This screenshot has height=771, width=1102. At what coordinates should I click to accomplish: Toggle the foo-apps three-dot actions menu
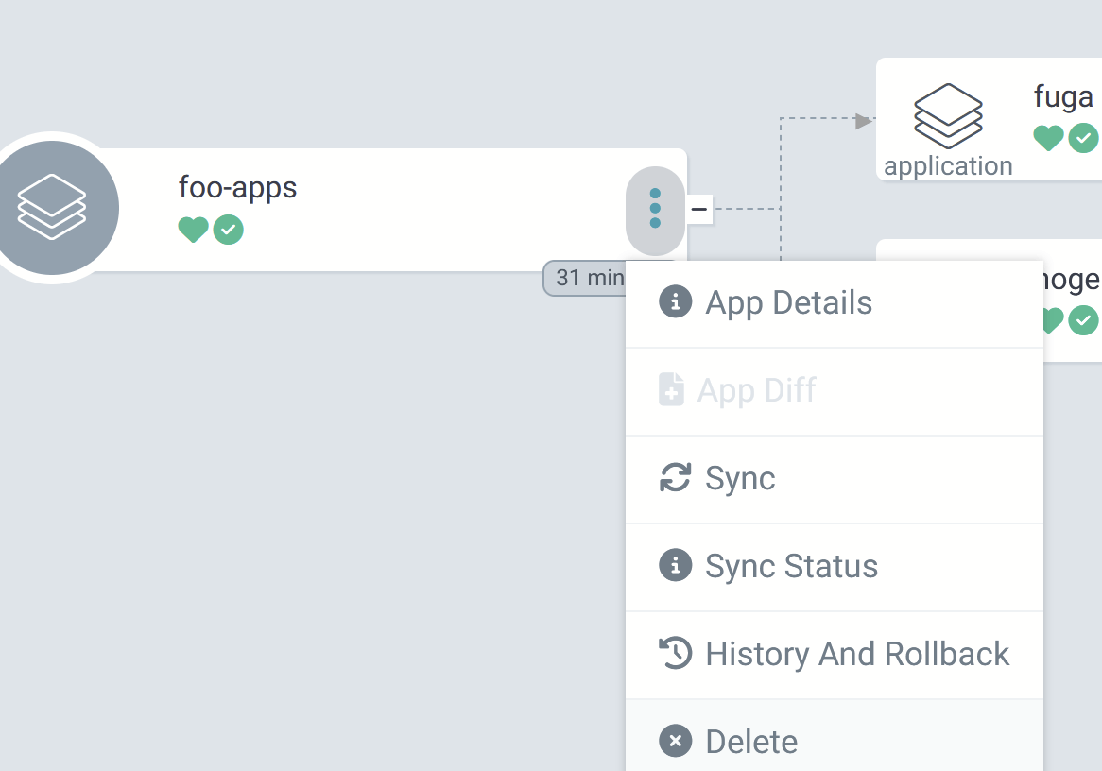(x=655, y=209)
